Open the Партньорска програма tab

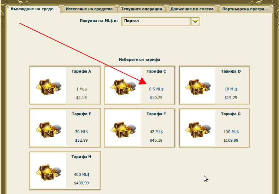244,9
